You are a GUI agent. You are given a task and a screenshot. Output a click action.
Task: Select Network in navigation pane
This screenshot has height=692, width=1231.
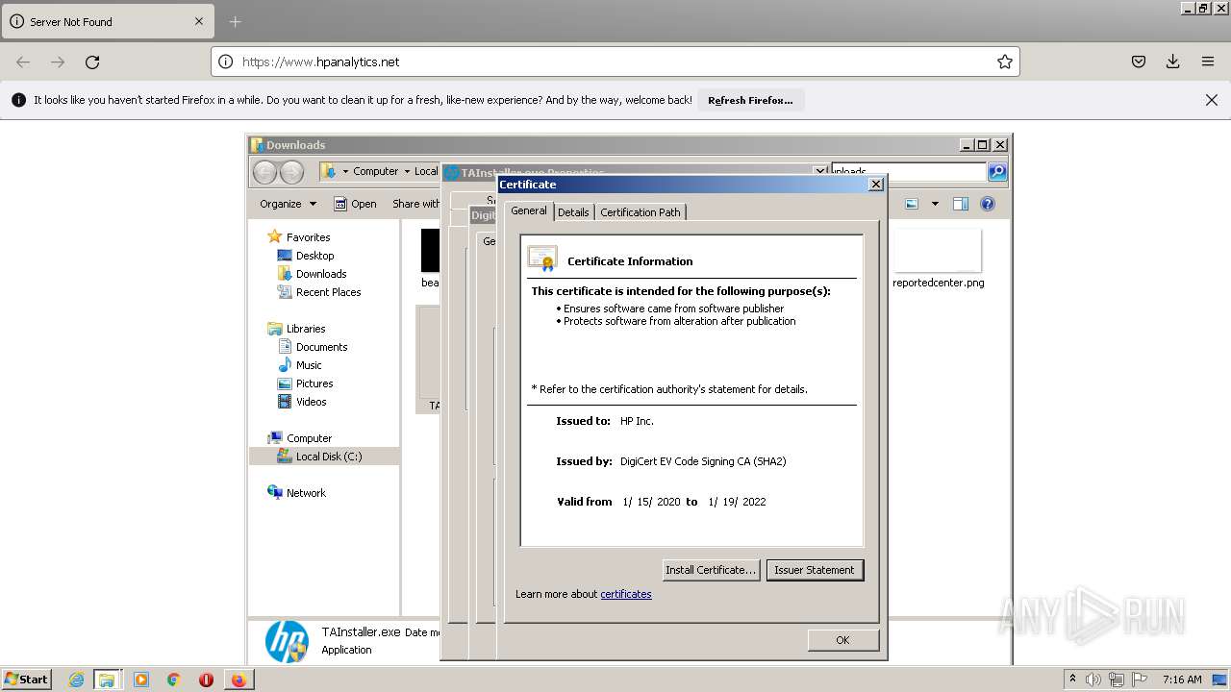pos(306,493)
